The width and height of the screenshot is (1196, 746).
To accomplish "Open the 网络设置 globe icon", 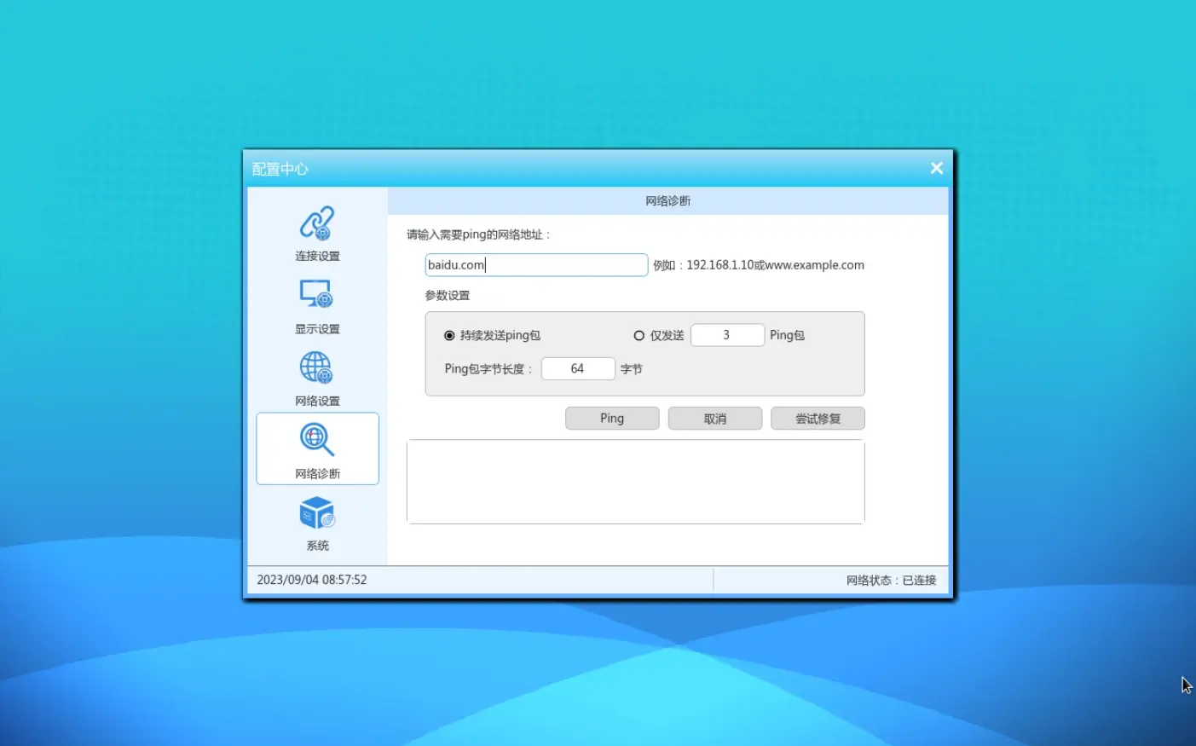I will pyautogui.click(x=317, y=367).
